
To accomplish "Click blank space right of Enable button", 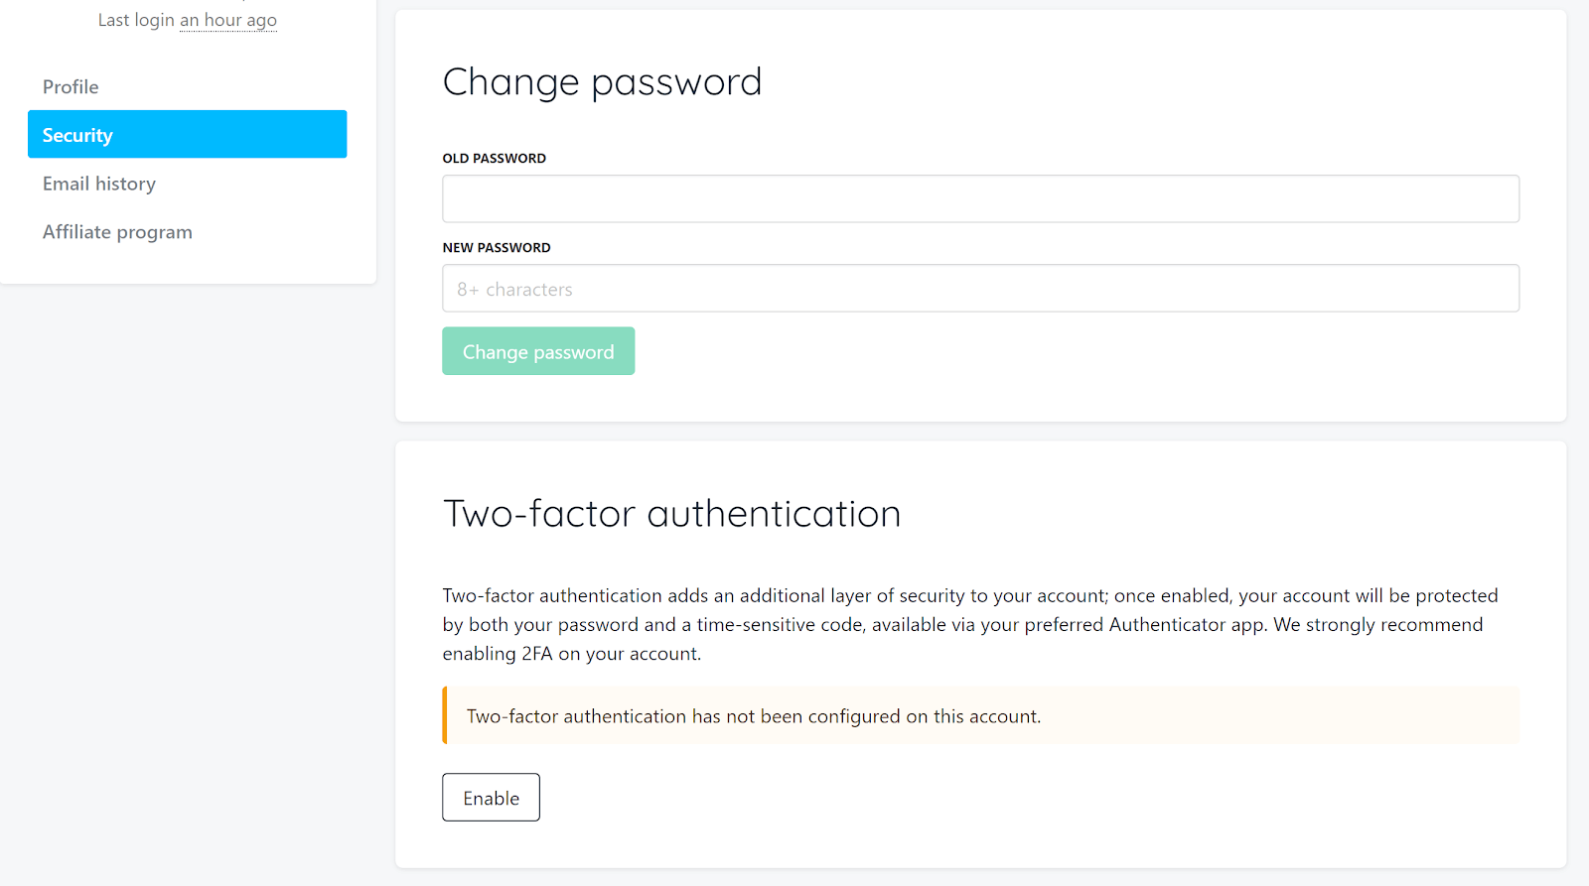I will [993, 798].
